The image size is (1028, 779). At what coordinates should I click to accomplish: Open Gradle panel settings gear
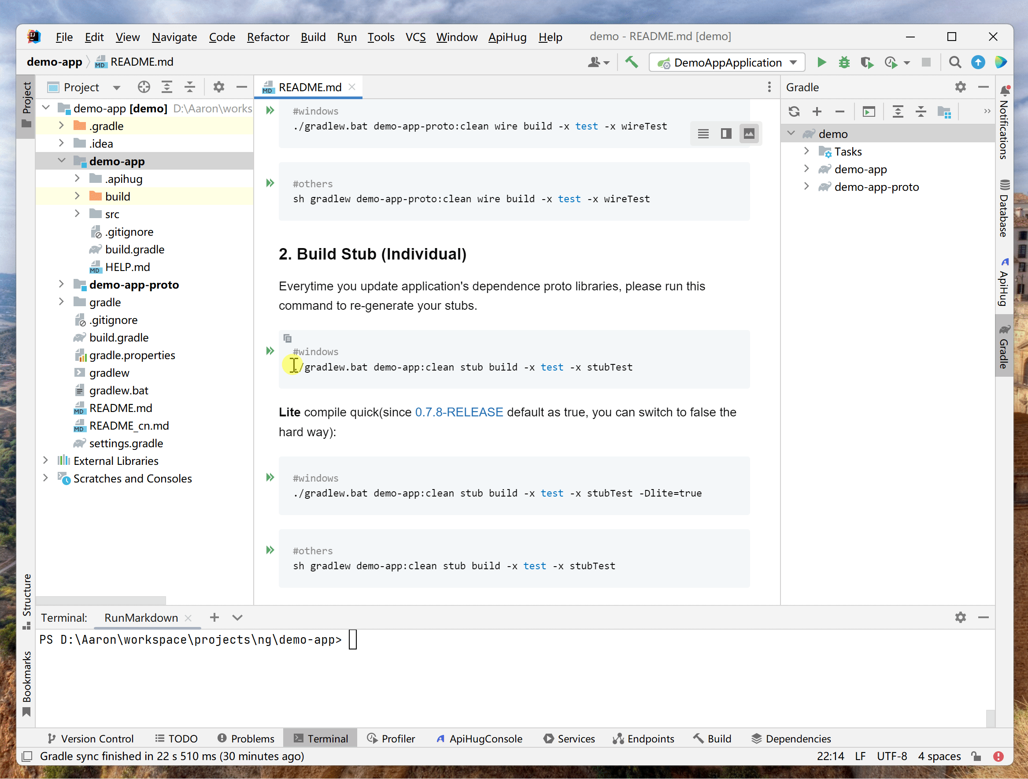[960, 87]
